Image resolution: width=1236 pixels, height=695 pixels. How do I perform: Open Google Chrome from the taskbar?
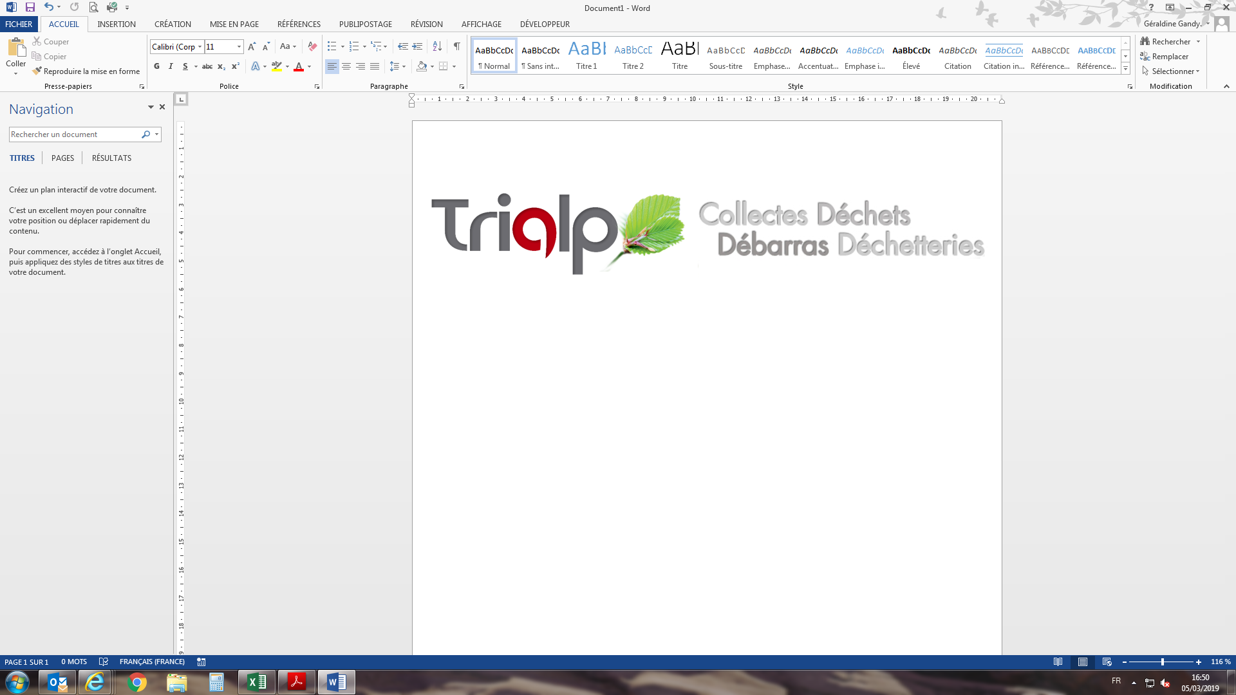(137, 682)
